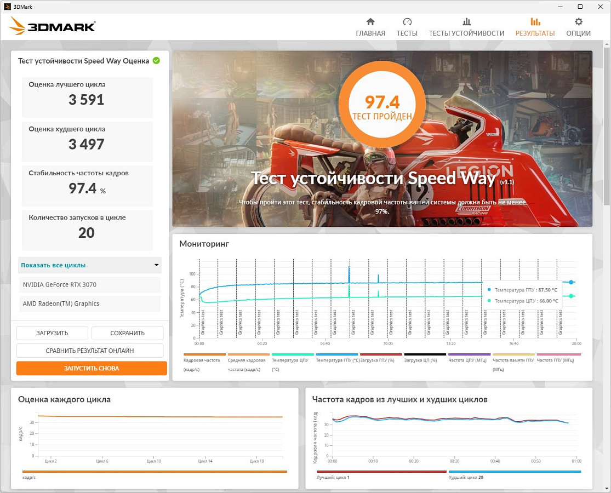Click the loop count value 20
The image size is (611, 493).
87,233
